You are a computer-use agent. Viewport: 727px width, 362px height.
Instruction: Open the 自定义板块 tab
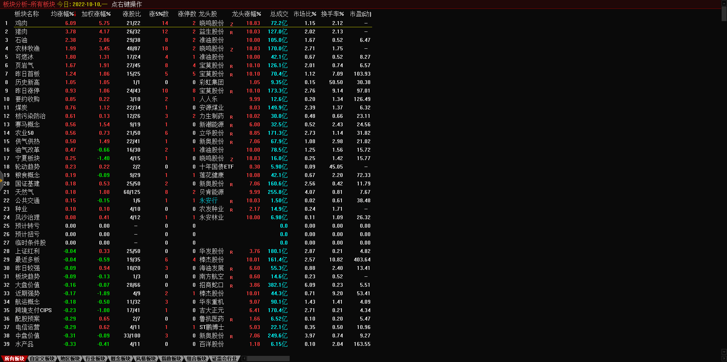42,359
